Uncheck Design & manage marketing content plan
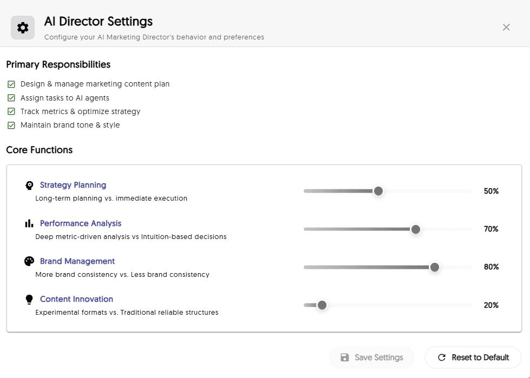Image resolution: width=530 pixels, height=378 pixels. (11, 84)
